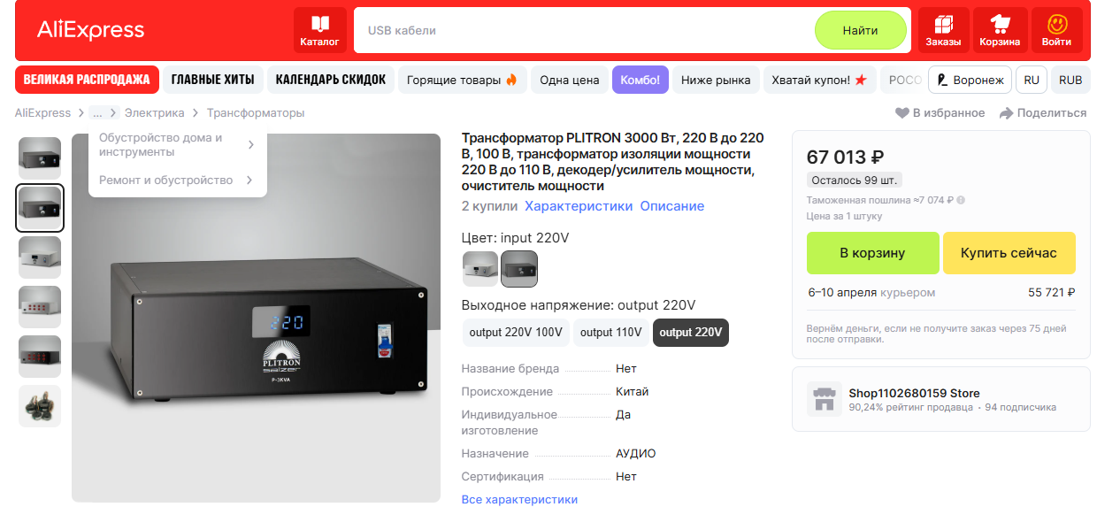Viewport: 1097px width, 507px height.
Task: Click the Войти smiley login icon
Action: coord(1056,24)
